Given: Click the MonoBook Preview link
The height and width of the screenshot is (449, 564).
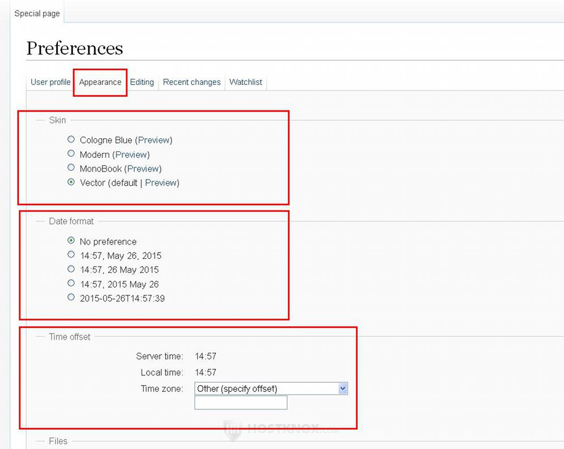Looking at the screenshot, I should (143, 169).
